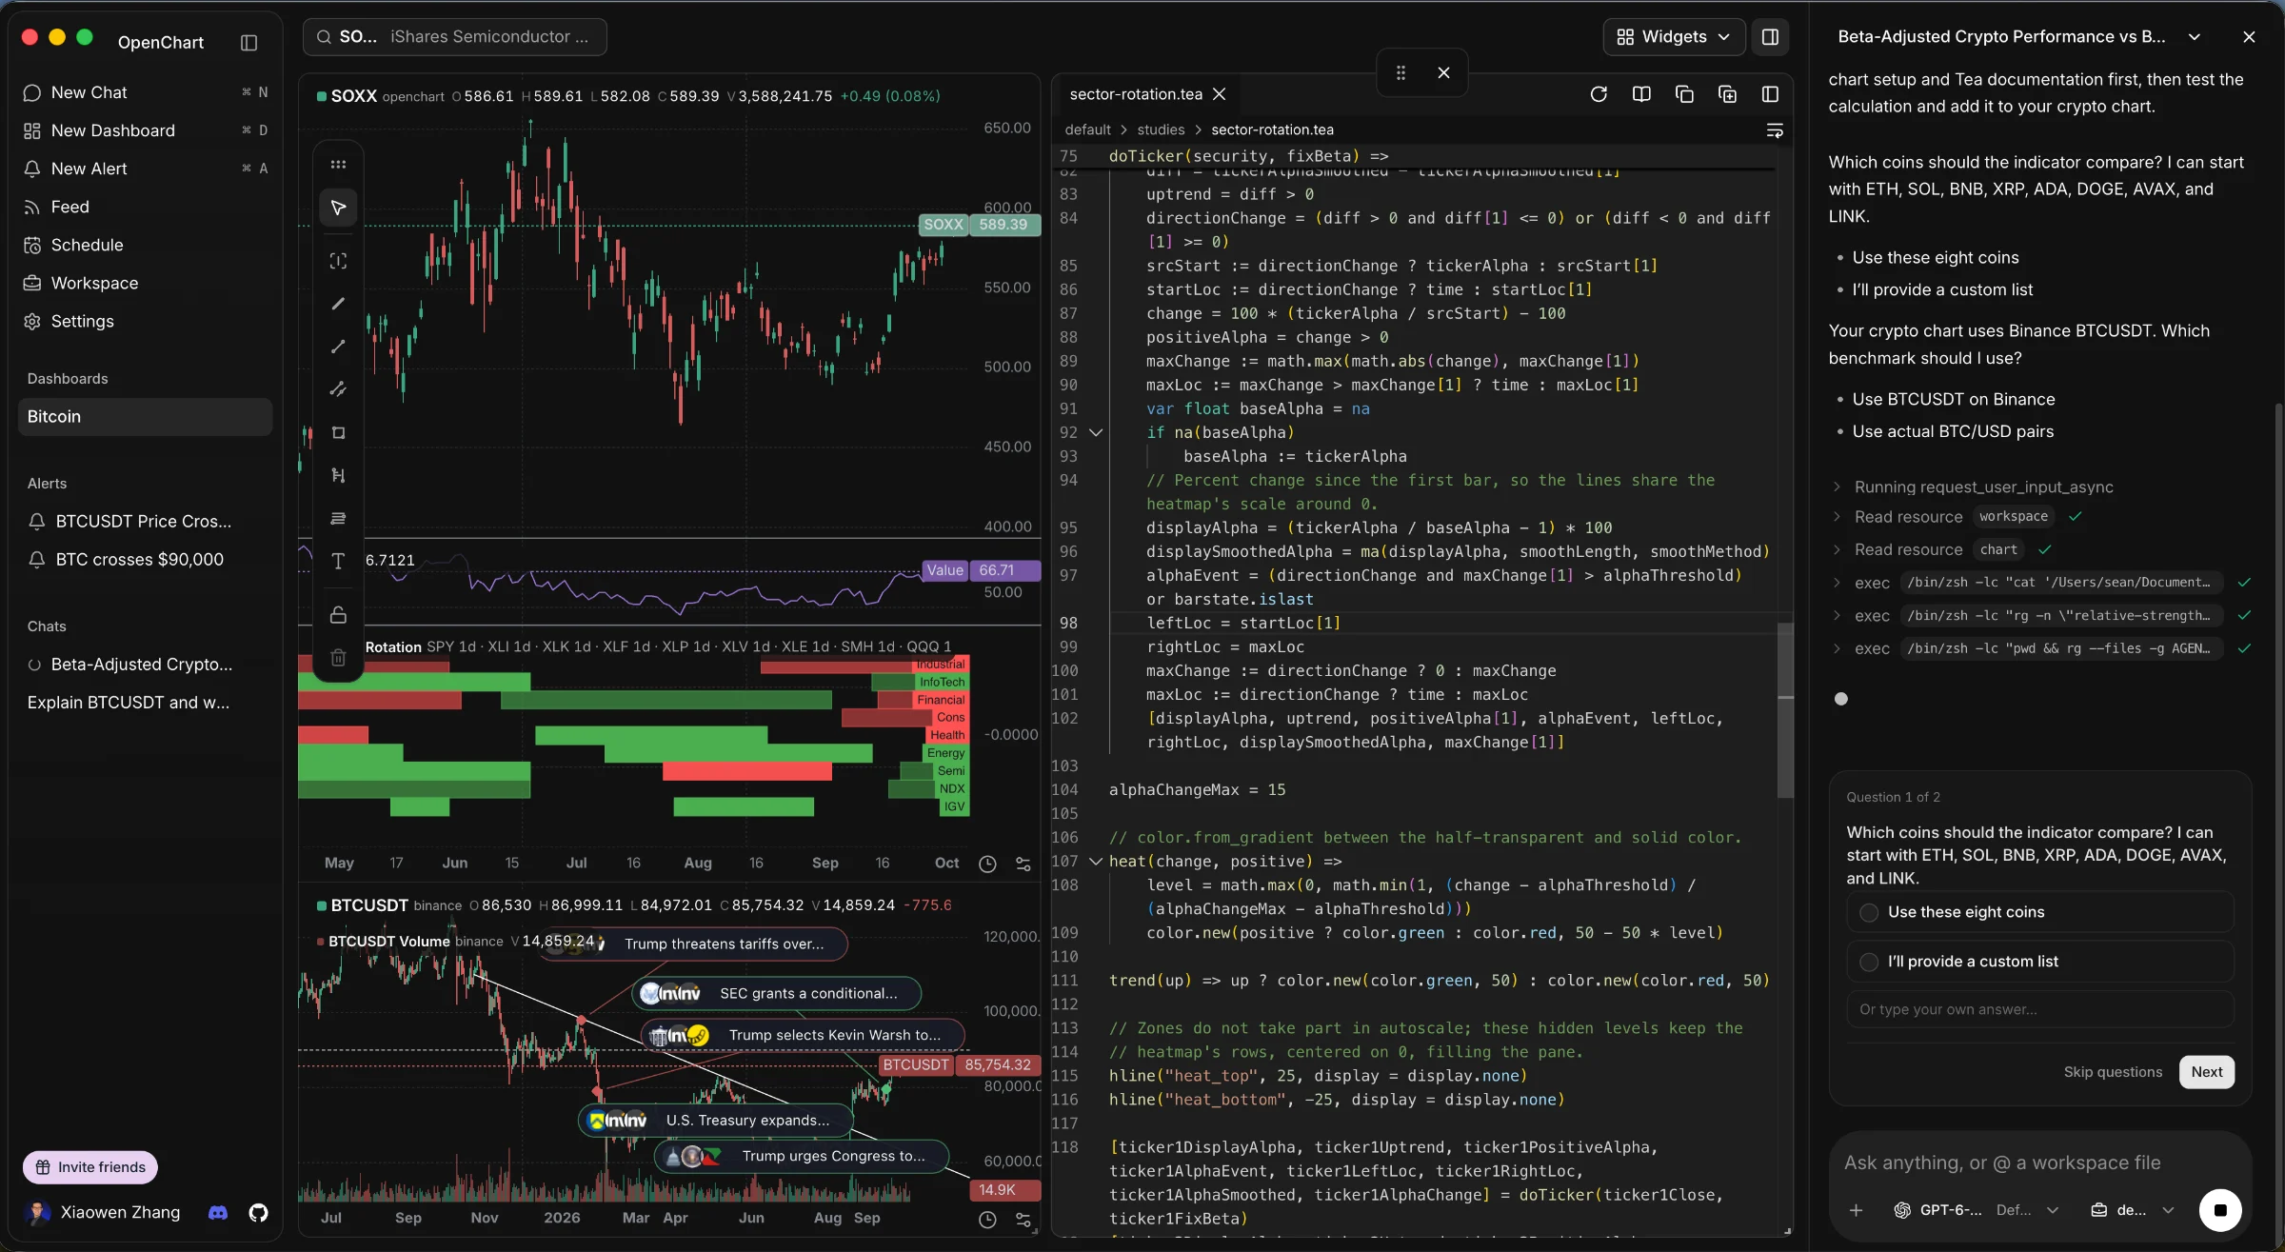Open chart settings sliders icon on BTCUSDT chart
The width and height of the screenshot is (2285, 1252).
pos(1023,1220)
